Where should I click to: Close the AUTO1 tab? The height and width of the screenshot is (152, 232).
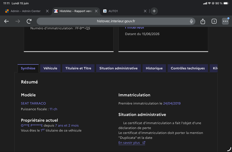pyautogui.click(x=145, y=11)
